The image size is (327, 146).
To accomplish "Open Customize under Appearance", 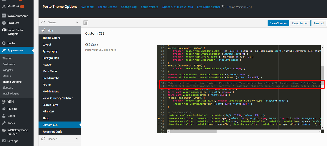I will click(x=9, y=64).
